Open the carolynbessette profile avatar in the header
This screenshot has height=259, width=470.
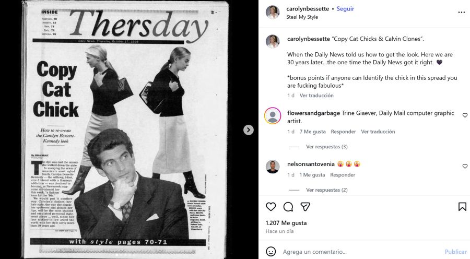pos(273,13)
